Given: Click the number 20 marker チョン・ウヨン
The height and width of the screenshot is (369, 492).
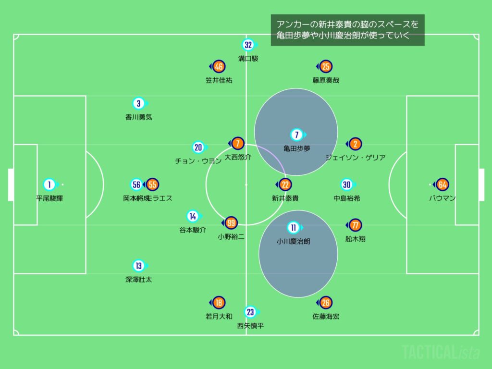Looking at the screenshot, I should [x=198, y=148].
